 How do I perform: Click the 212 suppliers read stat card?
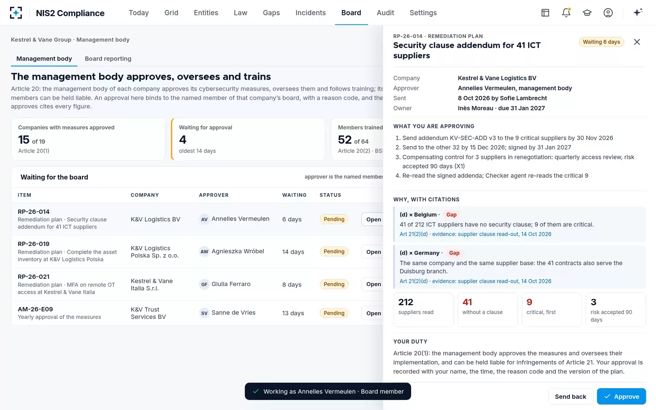click(424, 310)
